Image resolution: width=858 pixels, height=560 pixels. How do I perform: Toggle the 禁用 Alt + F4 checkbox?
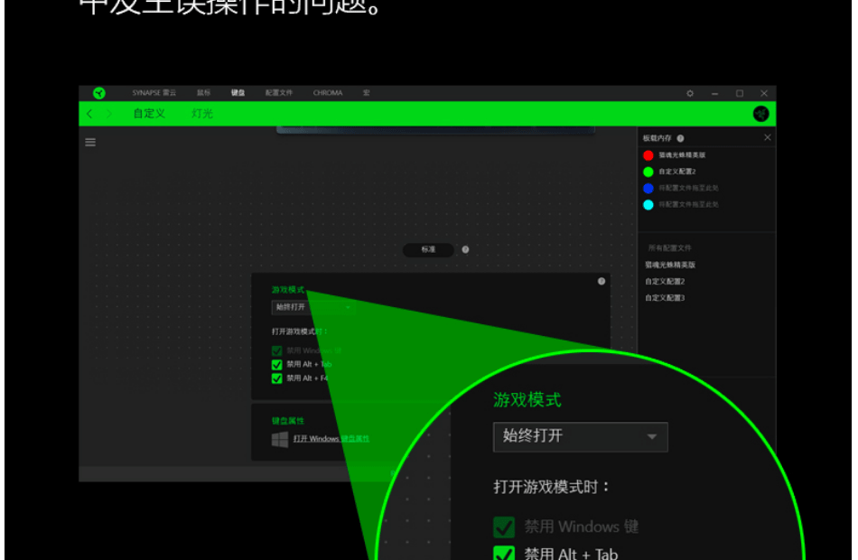point(277,378)
